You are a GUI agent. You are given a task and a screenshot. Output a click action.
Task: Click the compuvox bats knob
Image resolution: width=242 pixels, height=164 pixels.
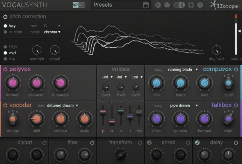click(x=205, y=83)
